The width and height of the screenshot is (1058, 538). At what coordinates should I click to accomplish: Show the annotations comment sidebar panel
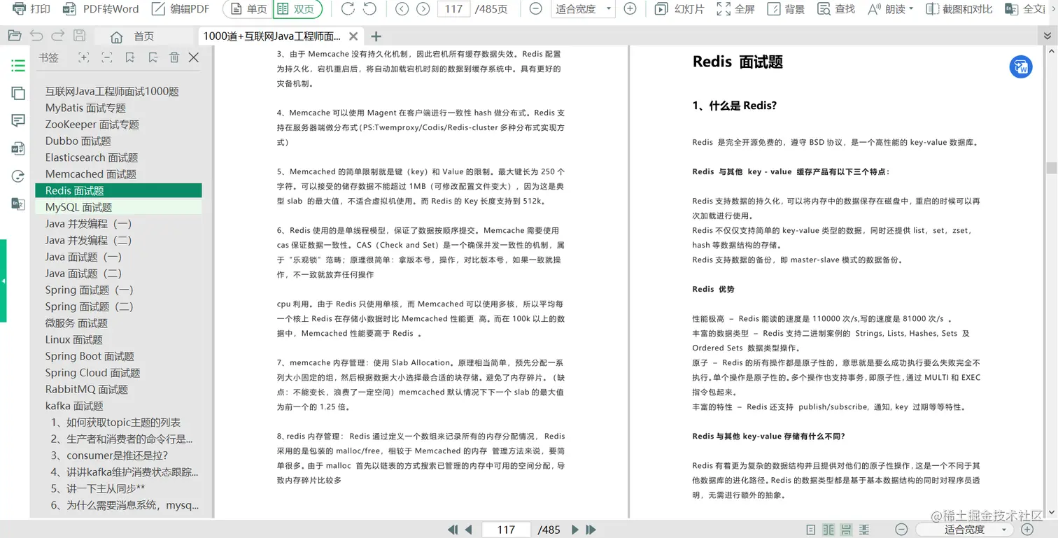point(18,120)
